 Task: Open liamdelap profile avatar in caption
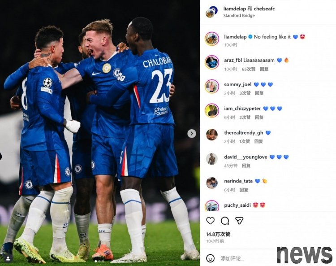(212, 39)
